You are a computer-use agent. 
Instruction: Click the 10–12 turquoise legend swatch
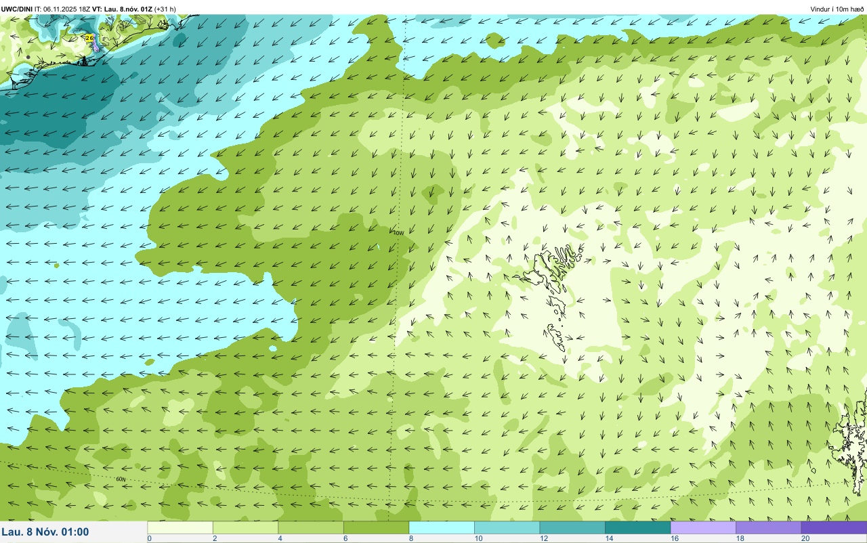click(507, 527)
